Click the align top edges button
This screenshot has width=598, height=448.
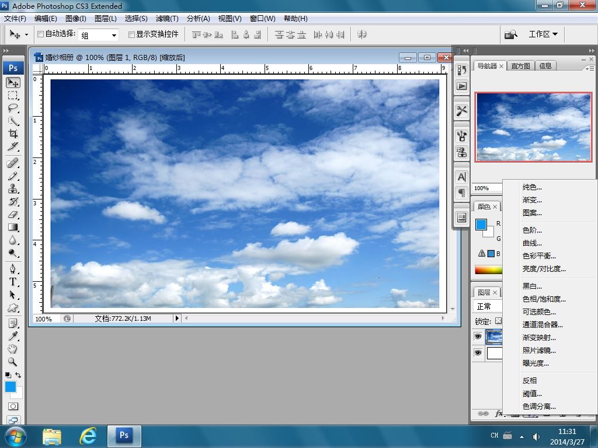196,34
